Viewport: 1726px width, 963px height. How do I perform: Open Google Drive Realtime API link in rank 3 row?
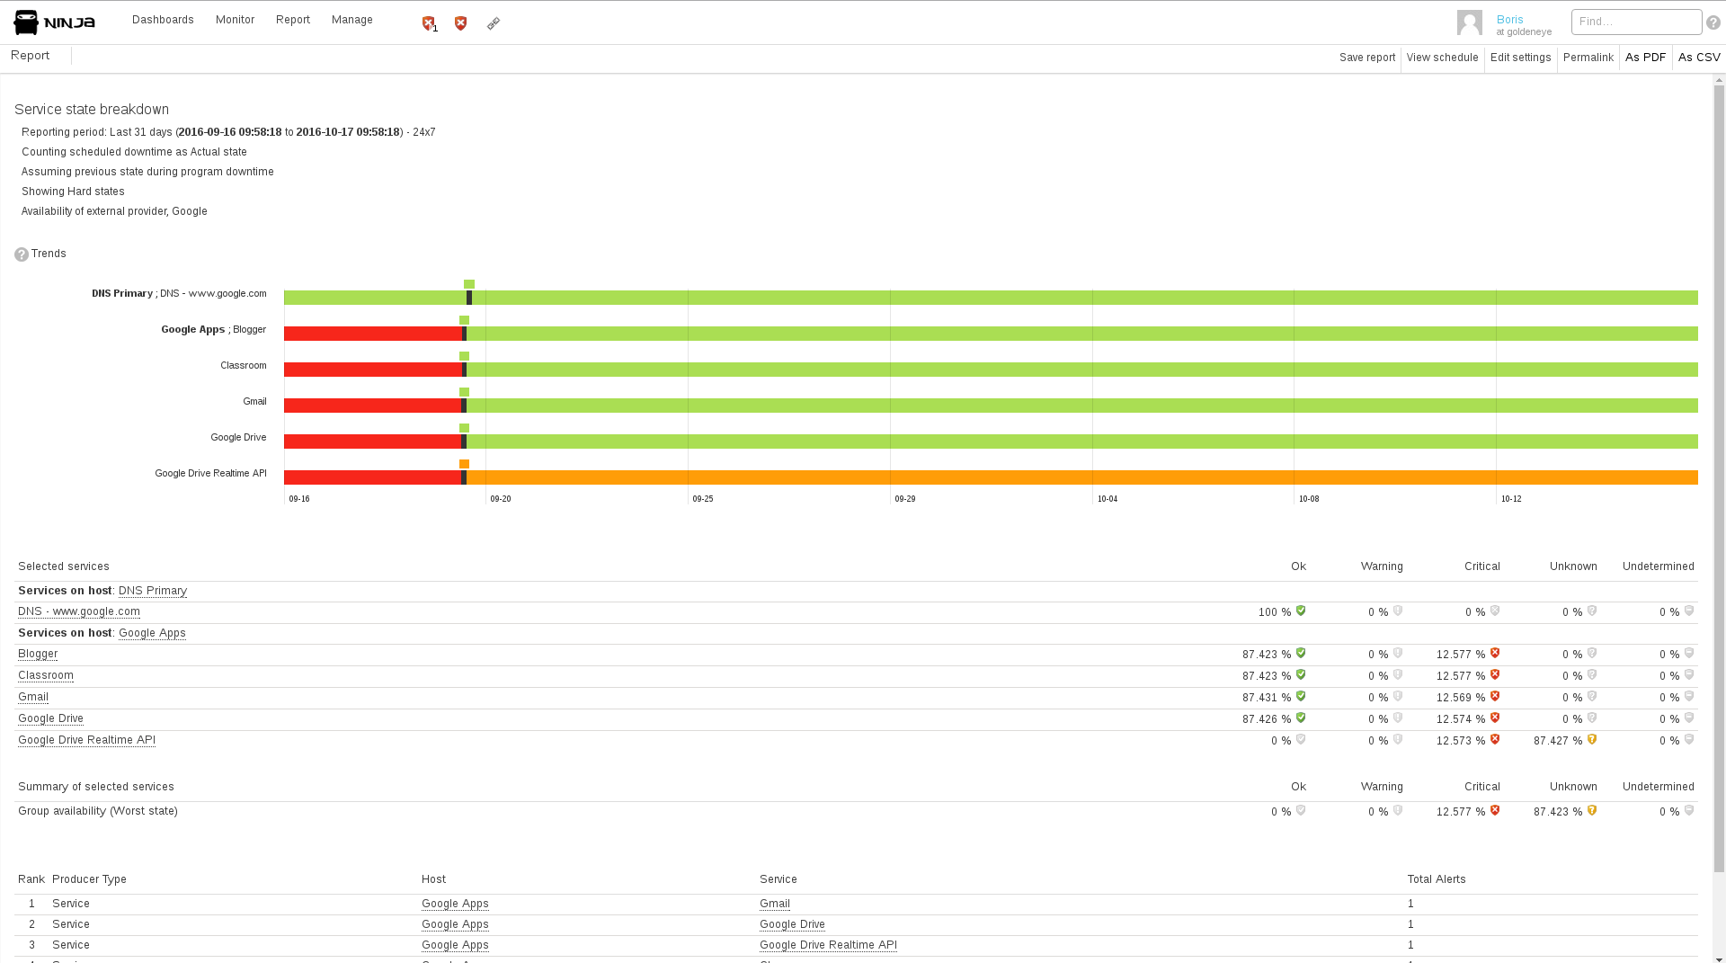point(828,945)
